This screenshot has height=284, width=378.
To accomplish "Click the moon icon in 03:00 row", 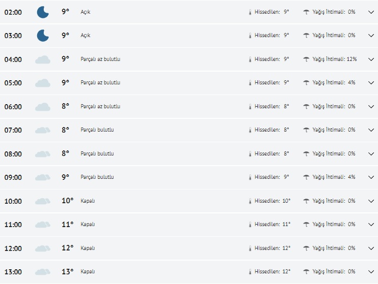I will 43,36.
